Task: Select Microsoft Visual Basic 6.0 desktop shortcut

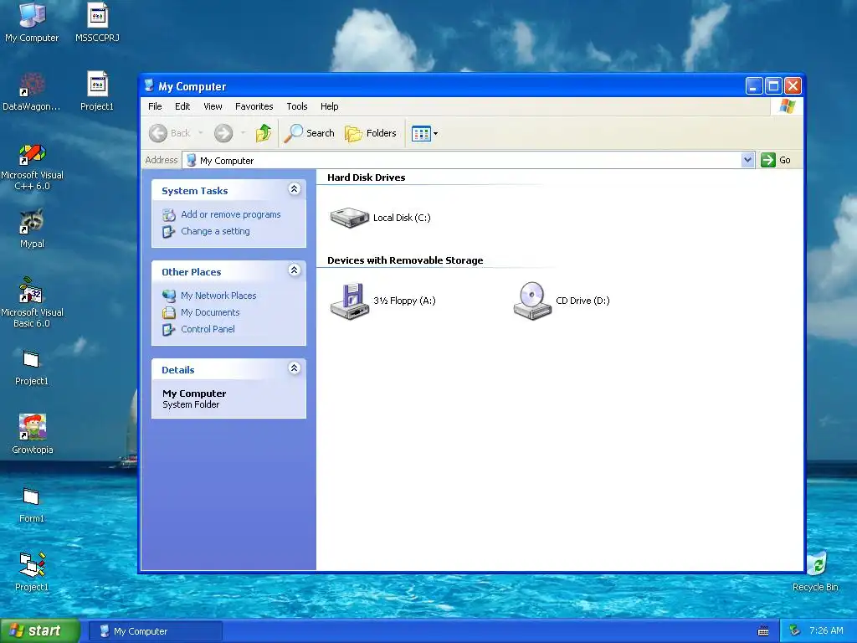Action: tap(32, 303)
